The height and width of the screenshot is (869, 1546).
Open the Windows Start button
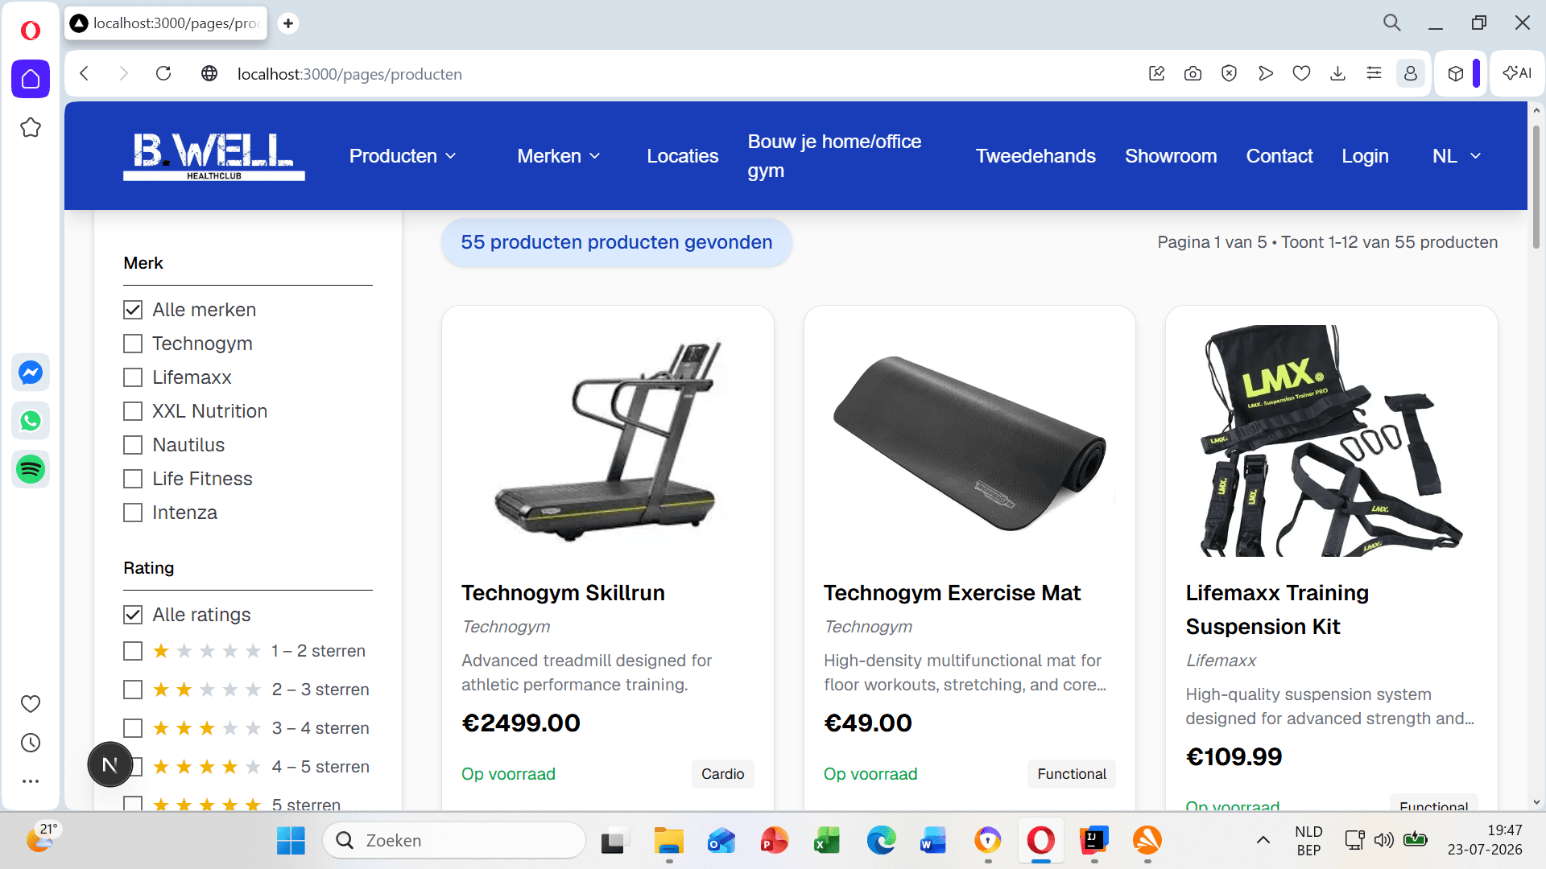pyautogui.click(x=291, y=840)
